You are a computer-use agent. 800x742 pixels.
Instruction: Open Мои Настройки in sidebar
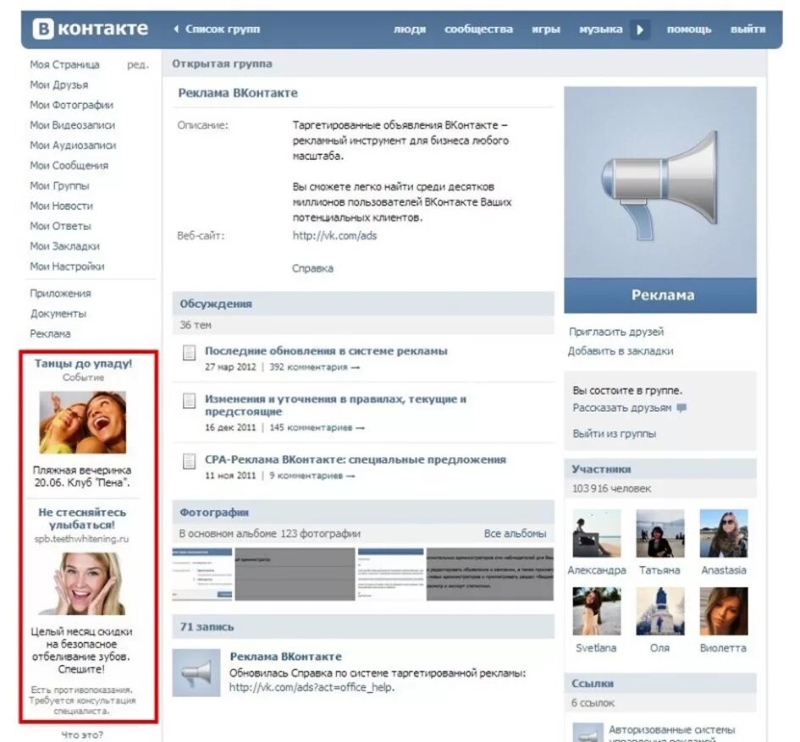[67, 267]
